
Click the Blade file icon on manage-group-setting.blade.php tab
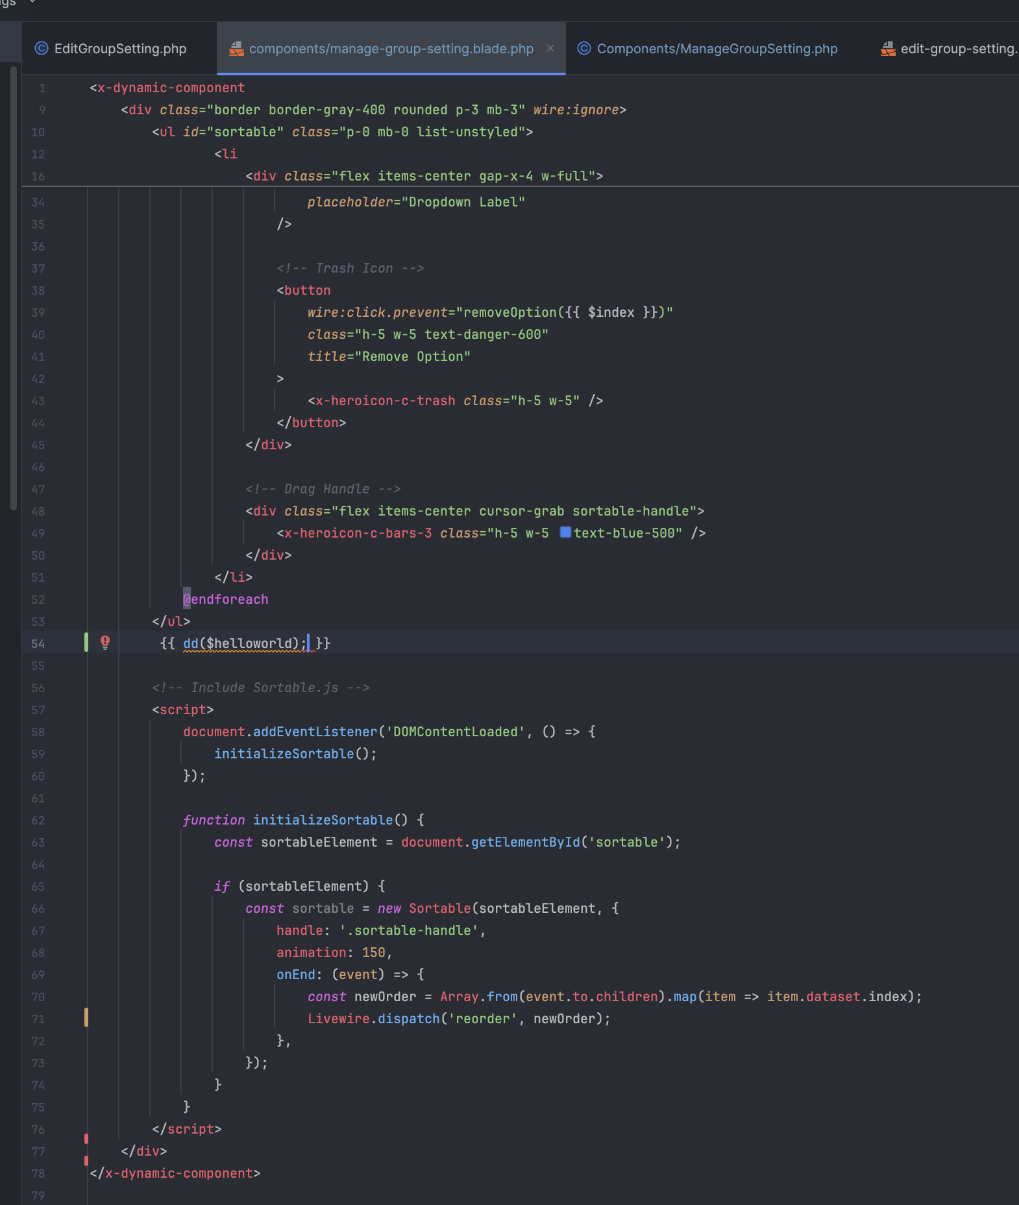pos(236,49)
